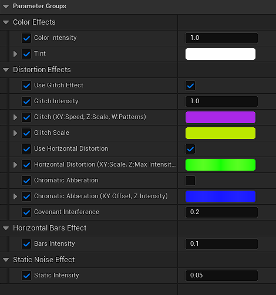
Task: Expand the Glitch (XY:Speed, Z:Scale, W:Patterns) row
Action: (15, 117)
